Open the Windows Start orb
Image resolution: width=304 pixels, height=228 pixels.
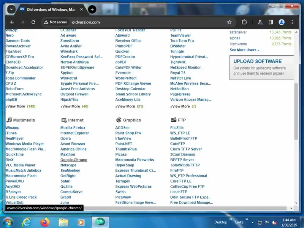pos(8,222)
